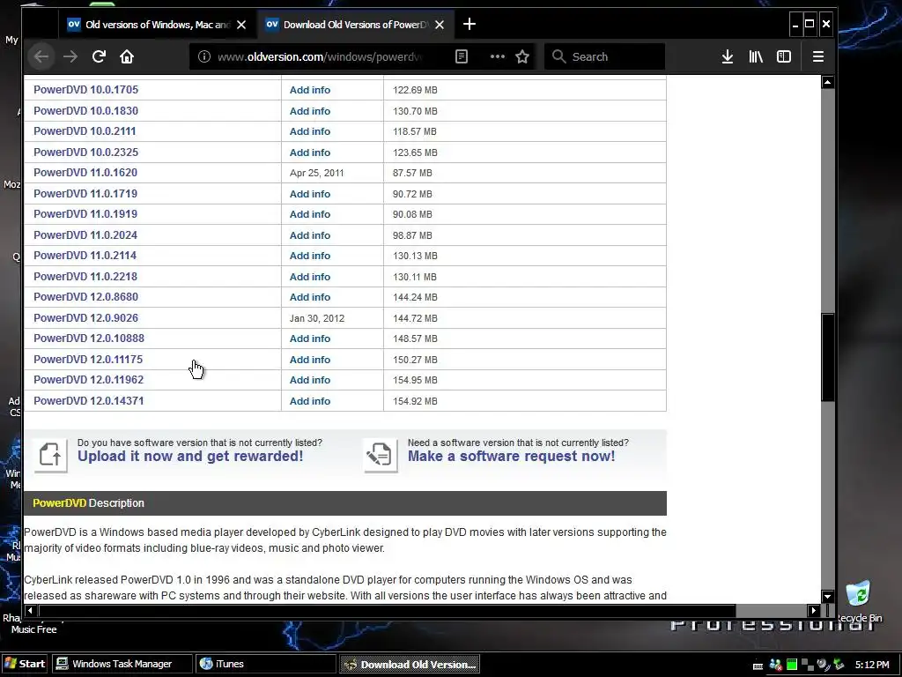Open the PowerDVD 11.0.1620 link

click(85, 173)
